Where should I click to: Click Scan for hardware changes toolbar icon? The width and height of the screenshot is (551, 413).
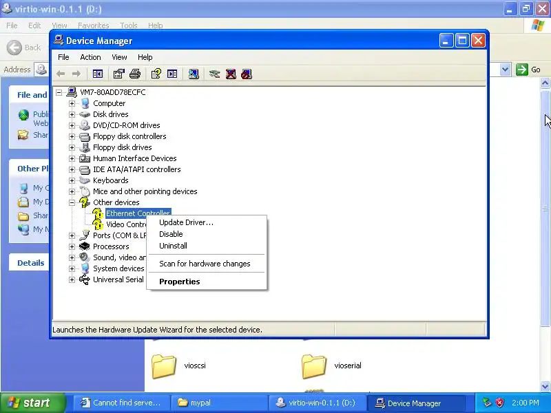pyautogui.click(x=194, y=74)
